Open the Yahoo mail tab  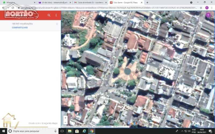point(54,2)
